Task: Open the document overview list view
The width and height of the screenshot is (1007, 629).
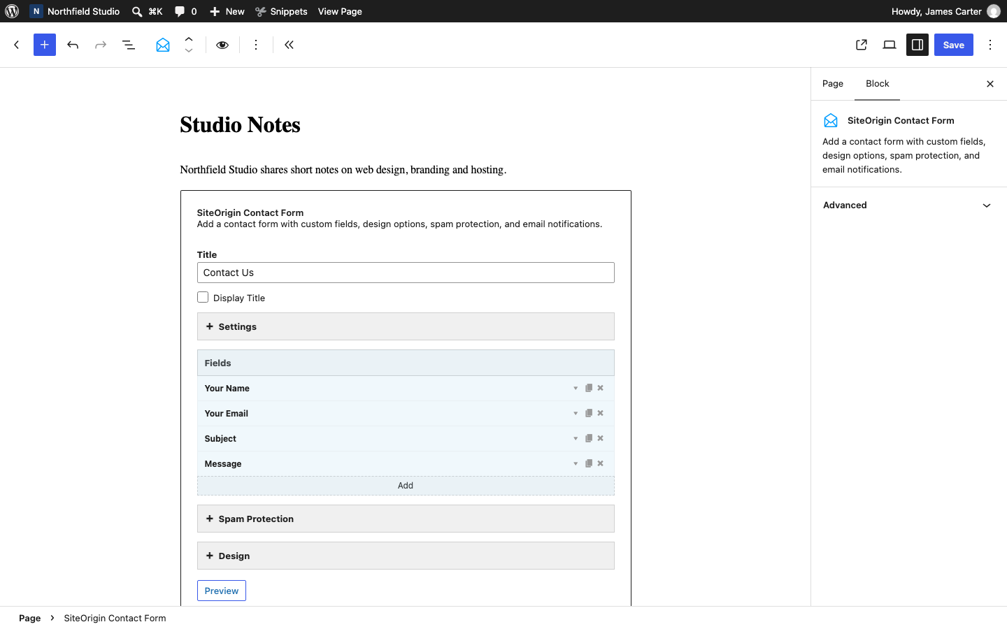Action: coord(129,45)
